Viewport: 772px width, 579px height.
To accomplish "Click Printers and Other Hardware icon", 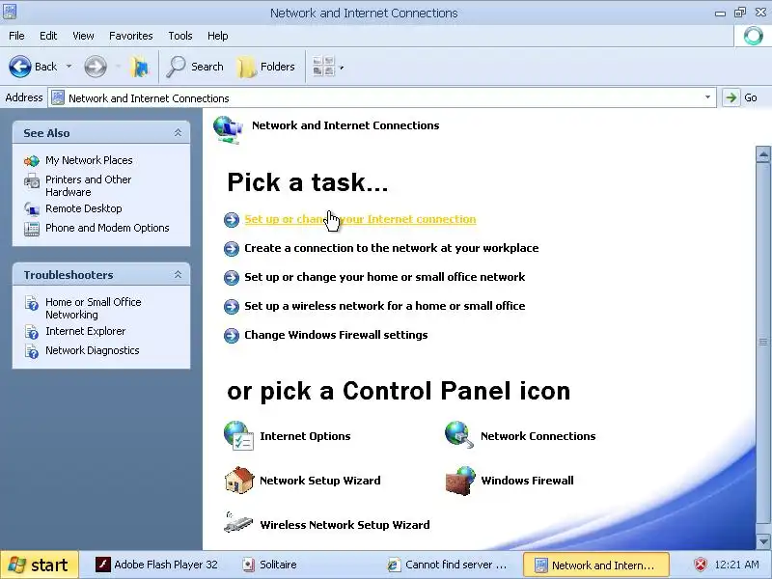I will tap(32, 181).
